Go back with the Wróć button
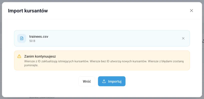The height and width of the screenshot is (99, 204). tap(87, 81)
